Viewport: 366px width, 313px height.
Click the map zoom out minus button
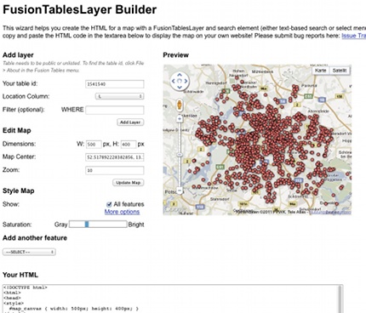click(180, 191)
